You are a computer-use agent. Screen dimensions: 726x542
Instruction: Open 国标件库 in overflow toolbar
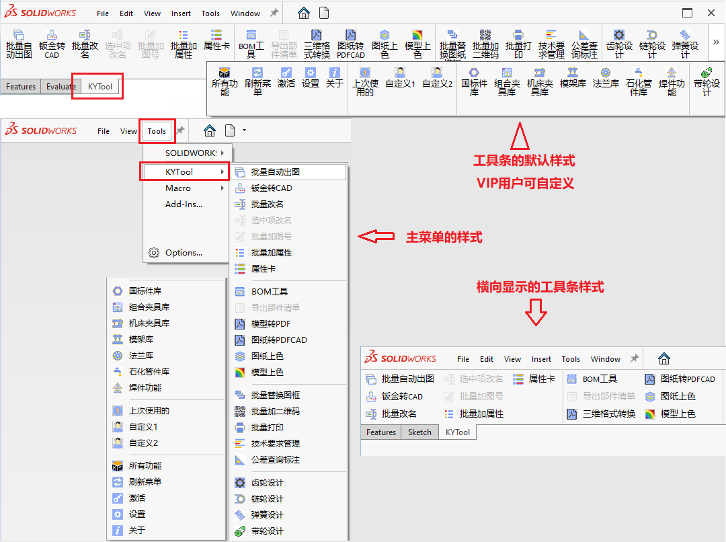474,81
